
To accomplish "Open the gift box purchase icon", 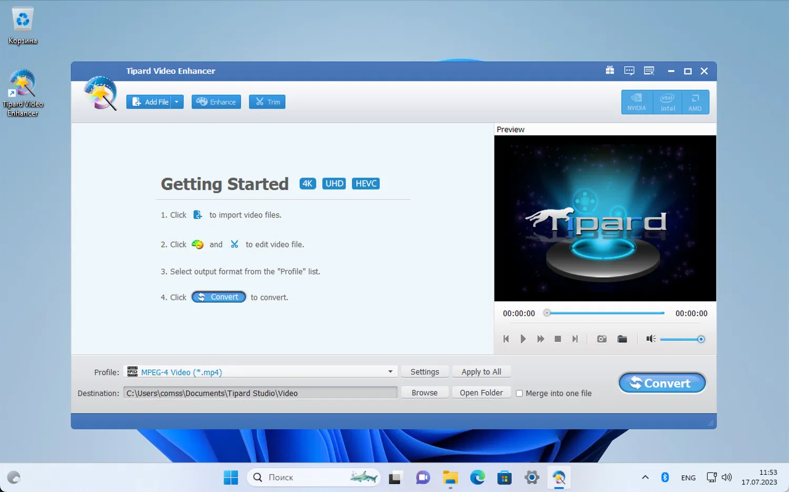I will click(610, 70).
